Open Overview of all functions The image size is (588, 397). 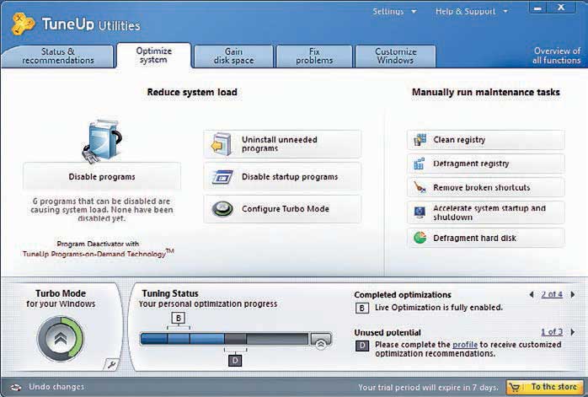pos(557,56)
